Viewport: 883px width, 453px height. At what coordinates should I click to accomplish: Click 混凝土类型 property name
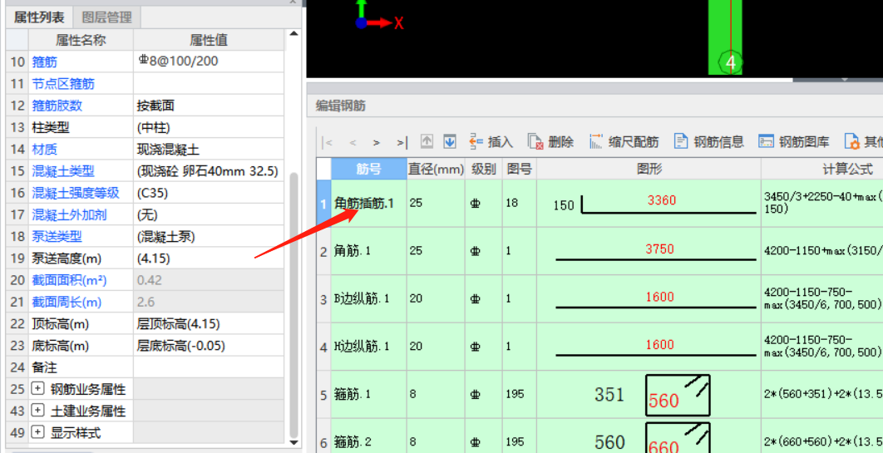tap(63, 171)
